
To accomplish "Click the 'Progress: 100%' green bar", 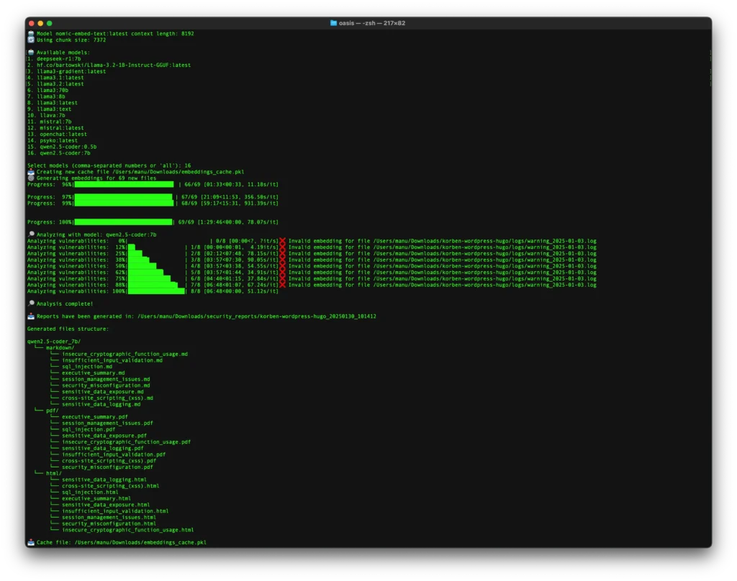I will tap(124, 222).
